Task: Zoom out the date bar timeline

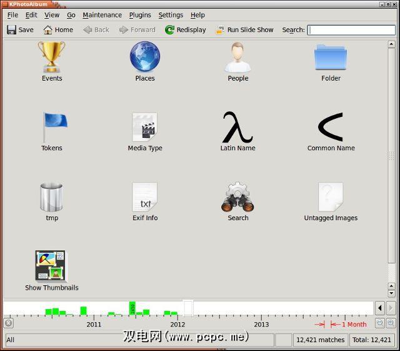Action: pyautogui.click(x=380, y=322)
